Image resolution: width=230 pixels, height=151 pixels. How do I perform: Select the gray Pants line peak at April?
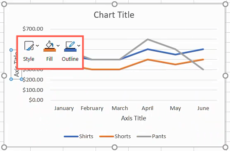pyautogui.click(x=148, y=39)
